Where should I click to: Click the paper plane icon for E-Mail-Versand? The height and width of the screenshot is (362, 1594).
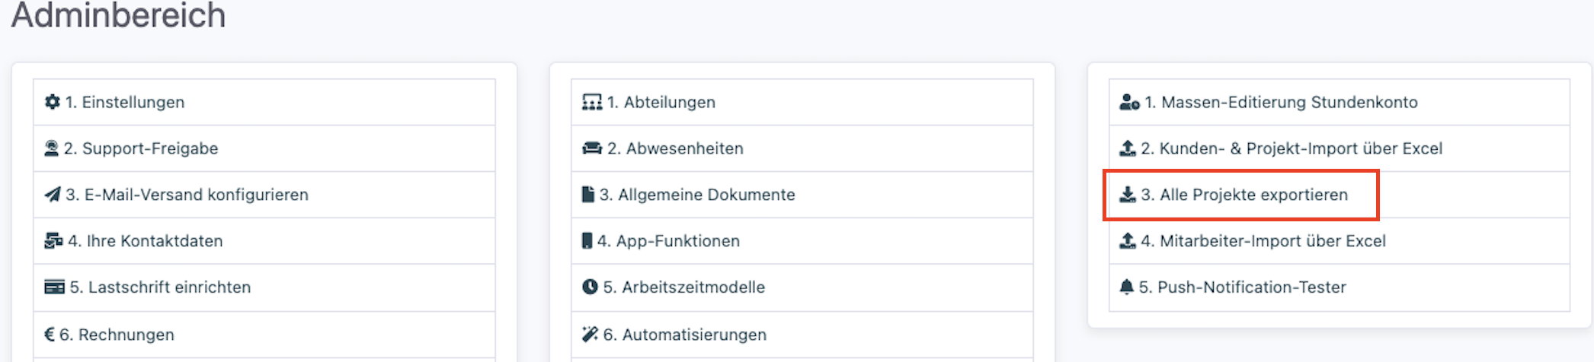(x=52, y=195)
